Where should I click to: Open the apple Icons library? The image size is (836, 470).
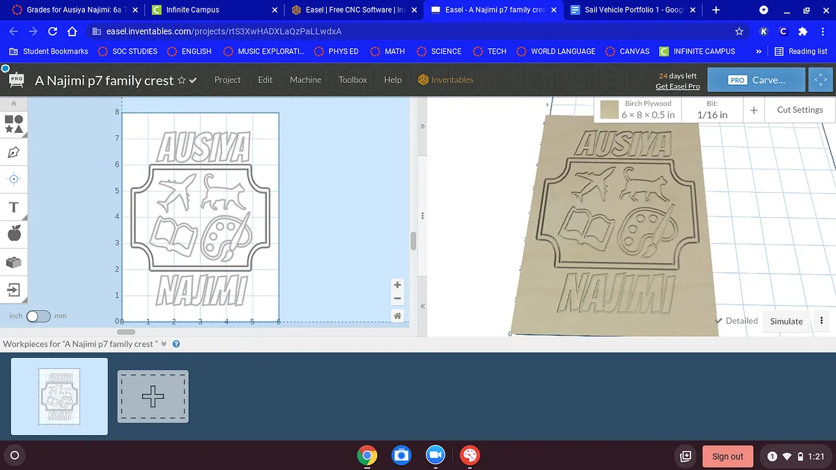pyautogui.click(x=14, y=234)
